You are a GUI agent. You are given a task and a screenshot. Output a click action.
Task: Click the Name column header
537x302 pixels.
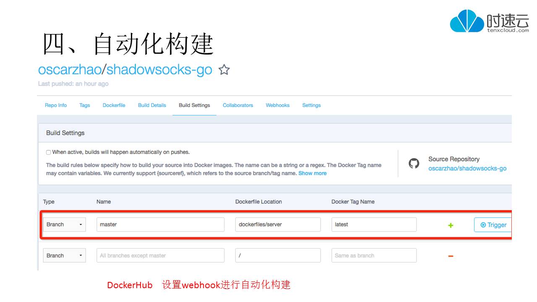[104, 202]
